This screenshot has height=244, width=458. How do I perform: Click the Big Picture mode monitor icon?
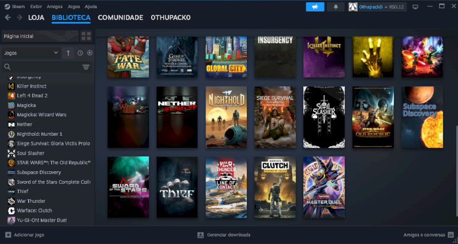tap(415, 7)
